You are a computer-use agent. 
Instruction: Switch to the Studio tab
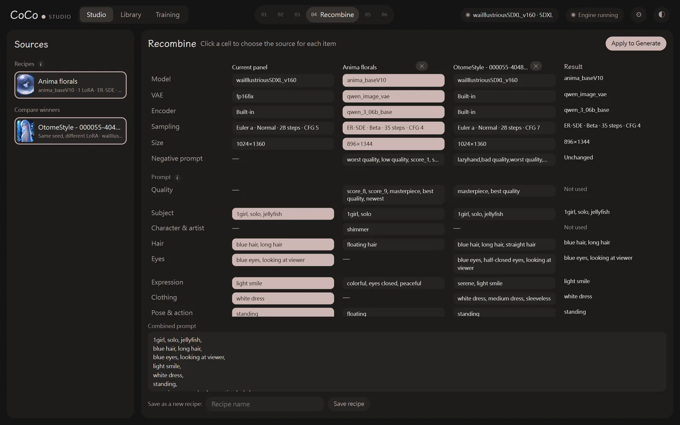[96, 15]
